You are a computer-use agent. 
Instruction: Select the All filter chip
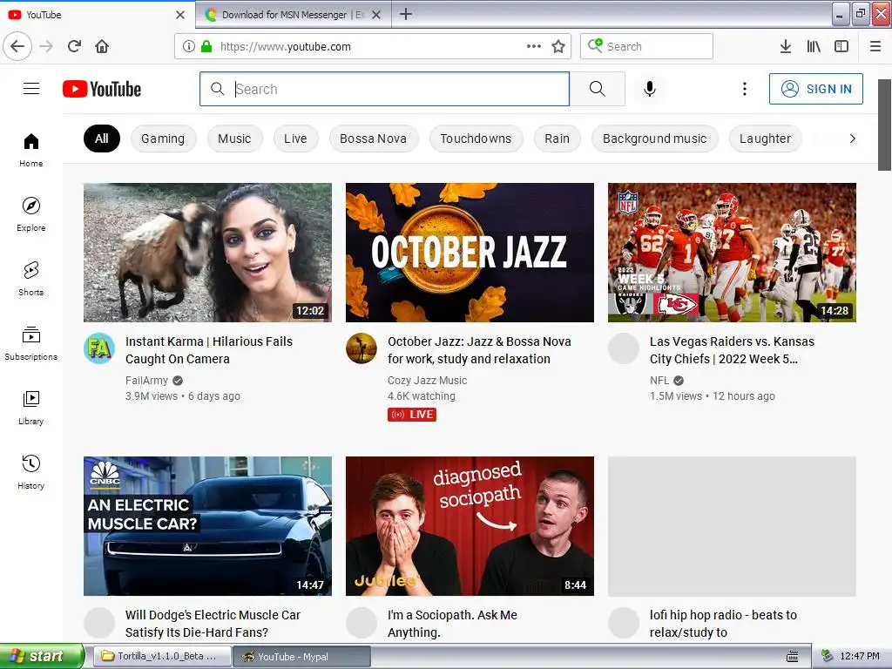click(102, 139)
